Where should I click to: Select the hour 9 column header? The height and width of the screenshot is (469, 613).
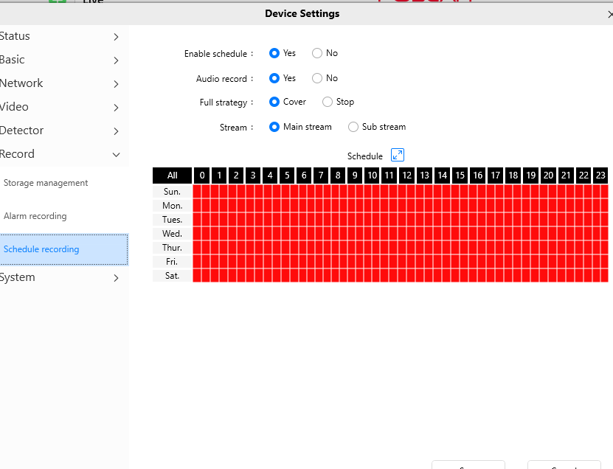click(x=355, y=176)
